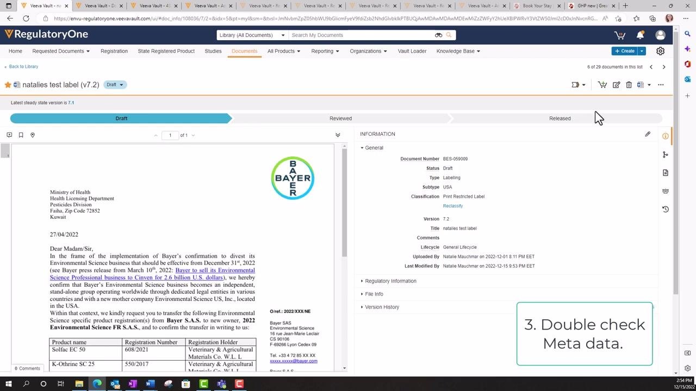Click the binoculars advanced search icon
The width and height of the screenshot is (696, 391).
coord(438,35)
